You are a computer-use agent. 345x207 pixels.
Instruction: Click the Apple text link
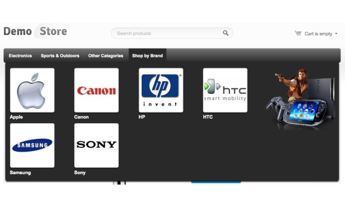tap(16, 117)
